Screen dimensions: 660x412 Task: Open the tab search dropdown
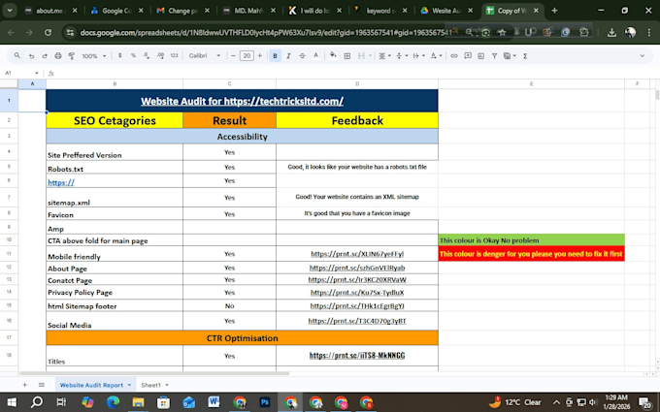(x=10, y=11)
